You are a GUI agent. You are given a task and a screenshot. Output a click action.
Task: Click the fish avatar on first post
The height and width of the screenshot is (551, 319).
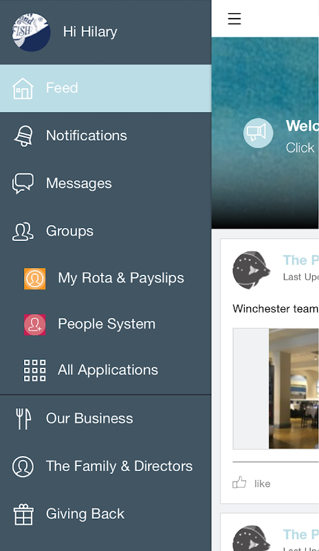click(x=251, y=270)
